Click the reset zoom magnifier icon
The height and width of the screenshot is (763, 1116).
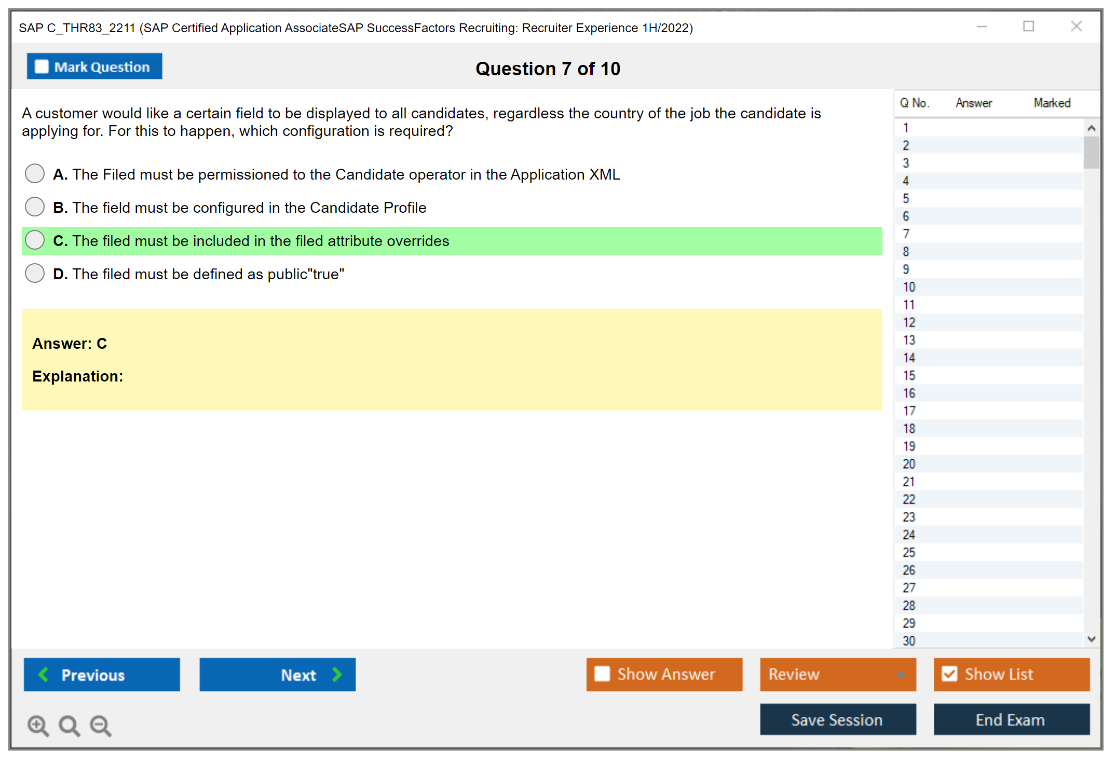tap(69, 725)
